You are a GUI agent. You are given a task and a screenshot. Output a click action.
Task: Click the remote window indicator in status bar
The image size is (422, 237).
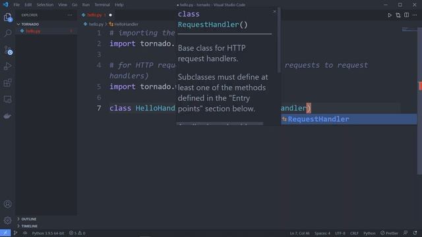tap(5, 233)
